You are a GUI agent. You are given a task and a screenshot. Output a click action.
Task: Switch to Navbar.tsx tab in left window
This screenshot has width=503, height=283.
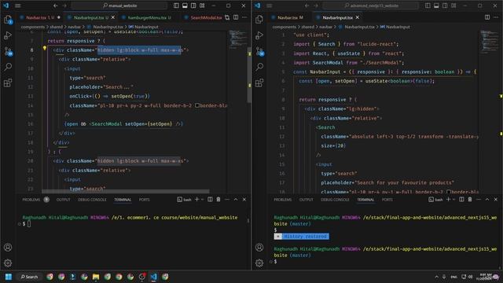[36, 17]
